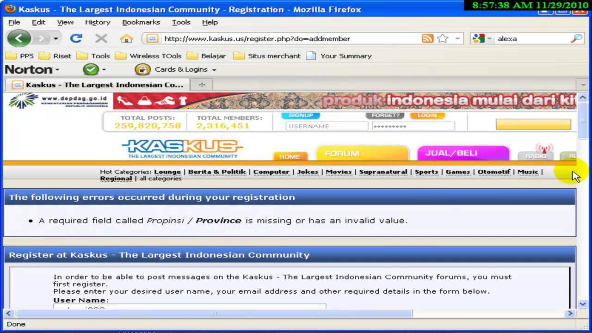The height and width of the screenshot is (333, 592).
Task: Click the LOGIN button
Action: coord(427,115)
